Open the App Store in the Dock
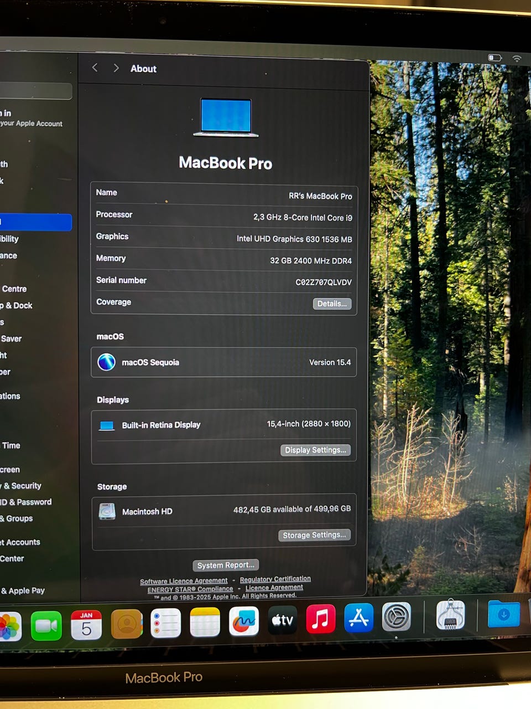The width and height of the screenshot is (531, 709). [x=359, y=618]
